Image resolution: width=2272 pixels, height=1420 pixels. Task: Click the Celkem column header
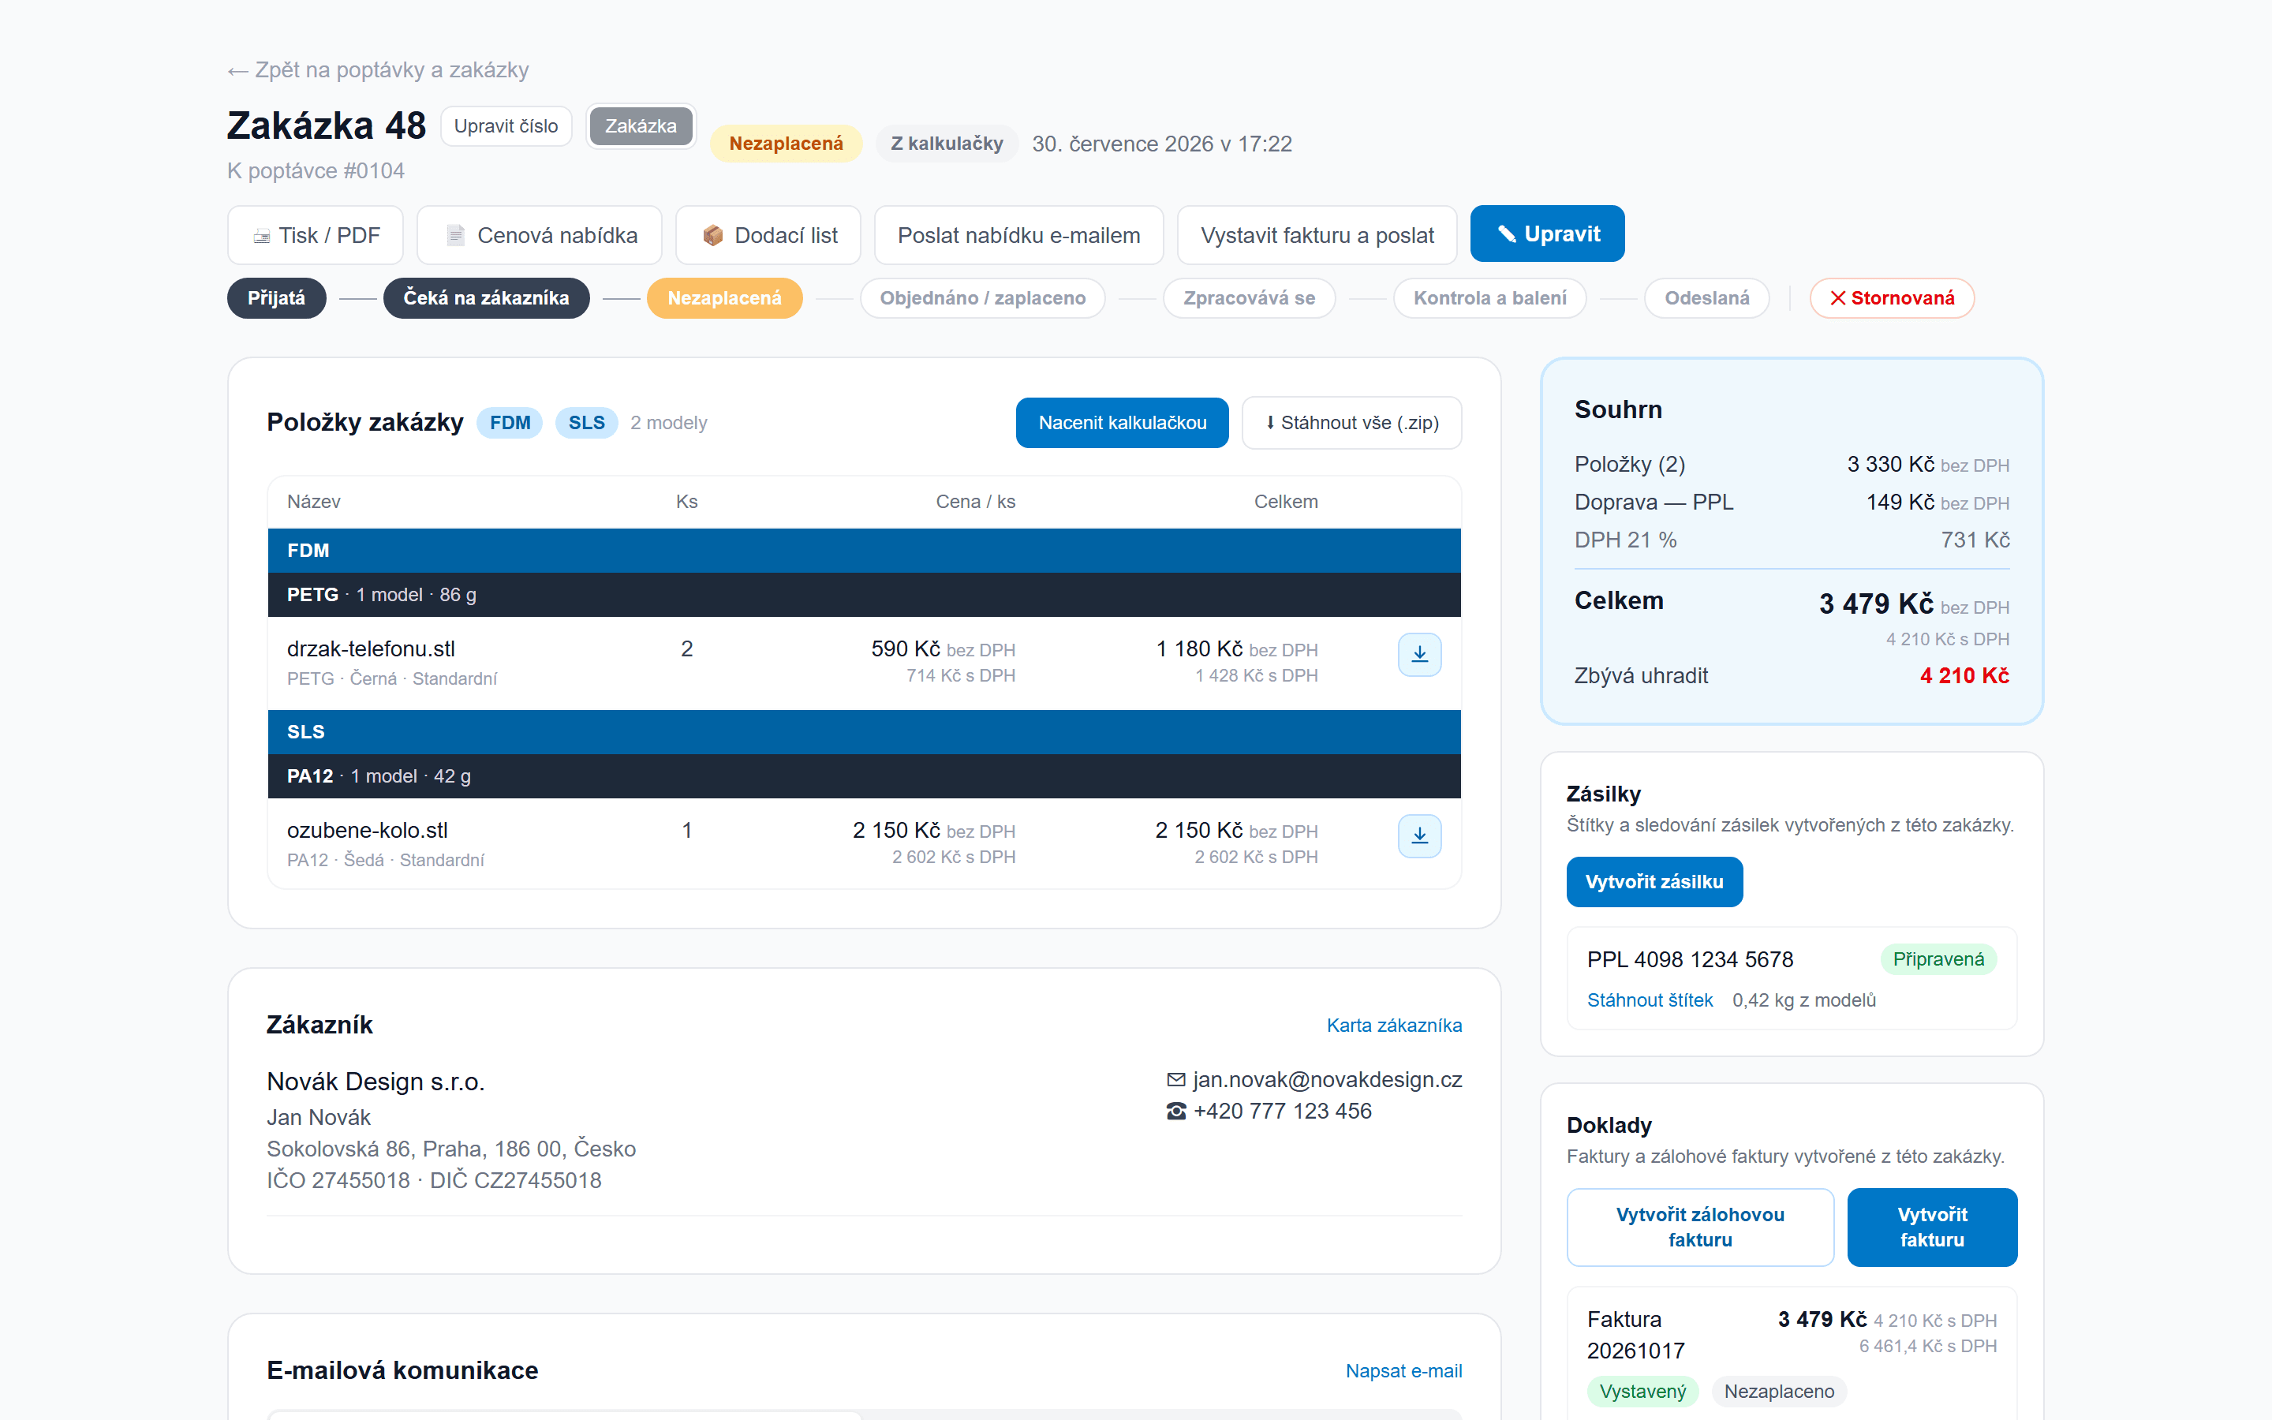click(x=1286, y=502)
